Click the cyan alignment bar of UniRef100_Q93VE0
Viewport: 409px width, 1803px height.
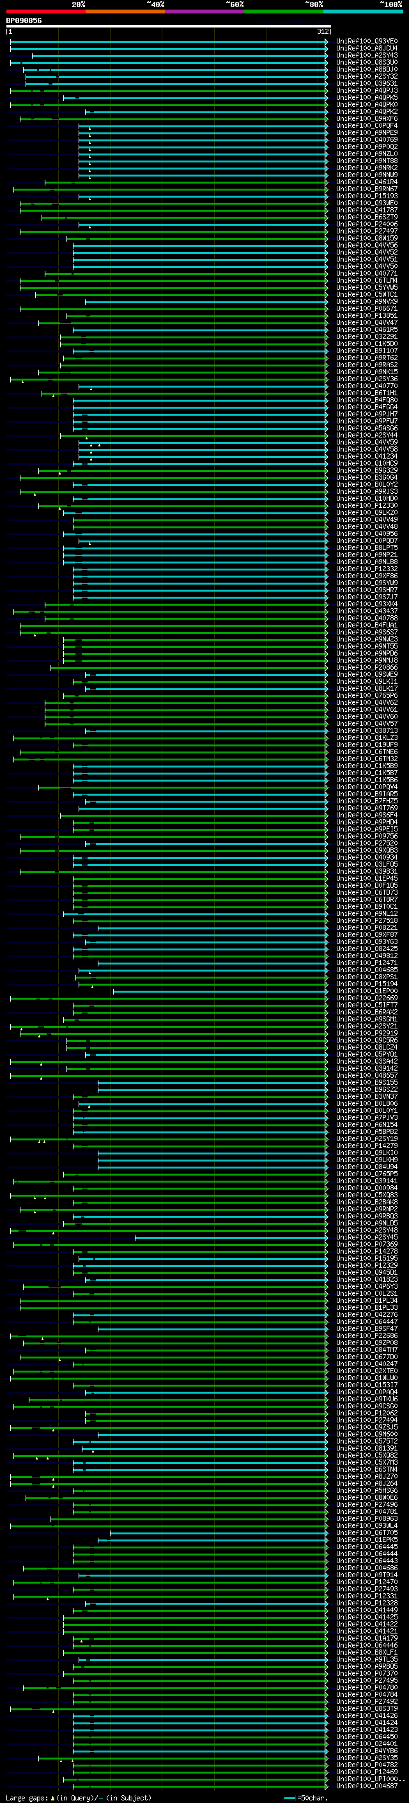coord(169,42)
